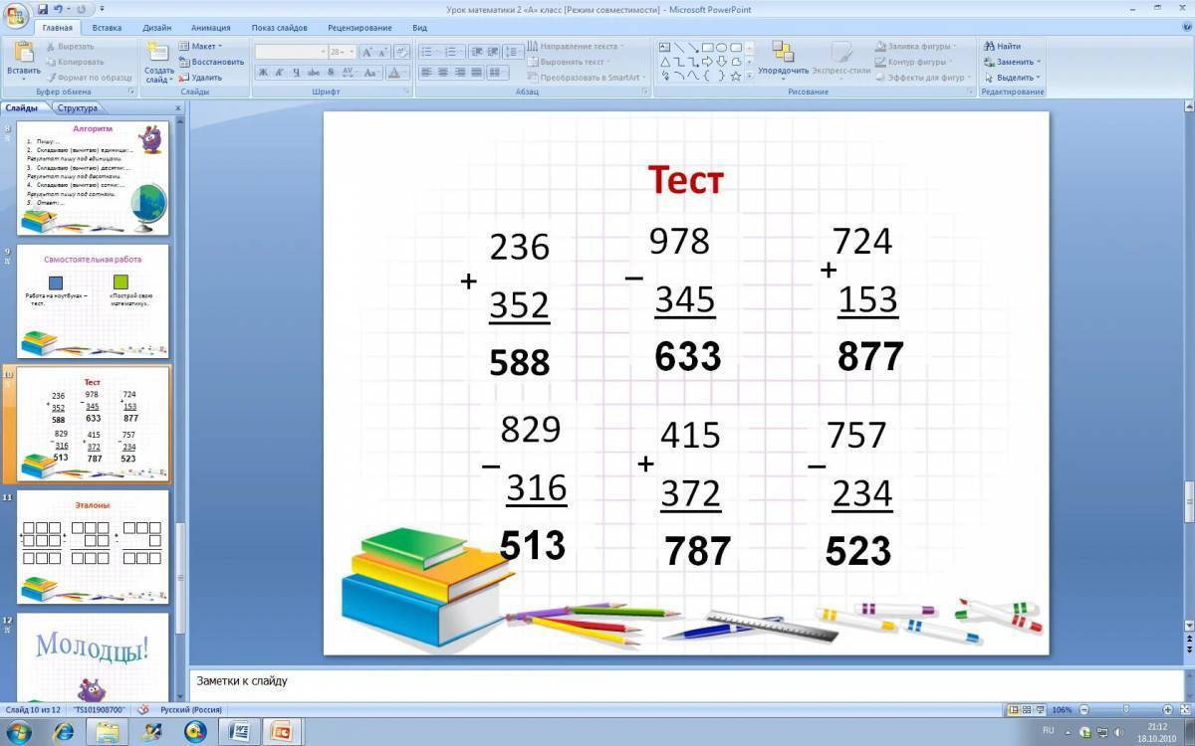Open the Layout (Макет) dropdown
This screenshot has height=746, width=1195.
point(202,46)
